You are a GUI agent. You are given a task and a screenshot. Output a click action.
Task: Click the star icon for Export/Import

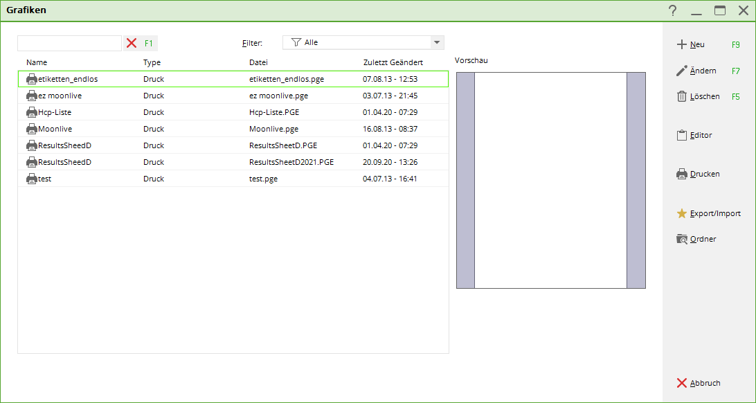click(x=682, y=213)
